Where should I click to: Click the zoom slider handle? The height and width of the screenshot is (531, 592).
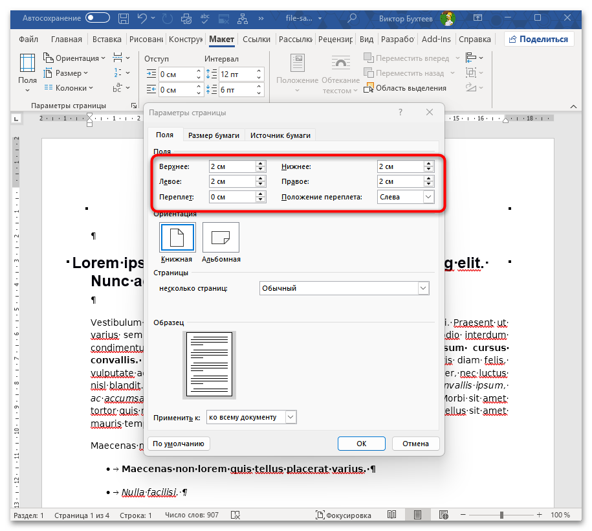501,515
